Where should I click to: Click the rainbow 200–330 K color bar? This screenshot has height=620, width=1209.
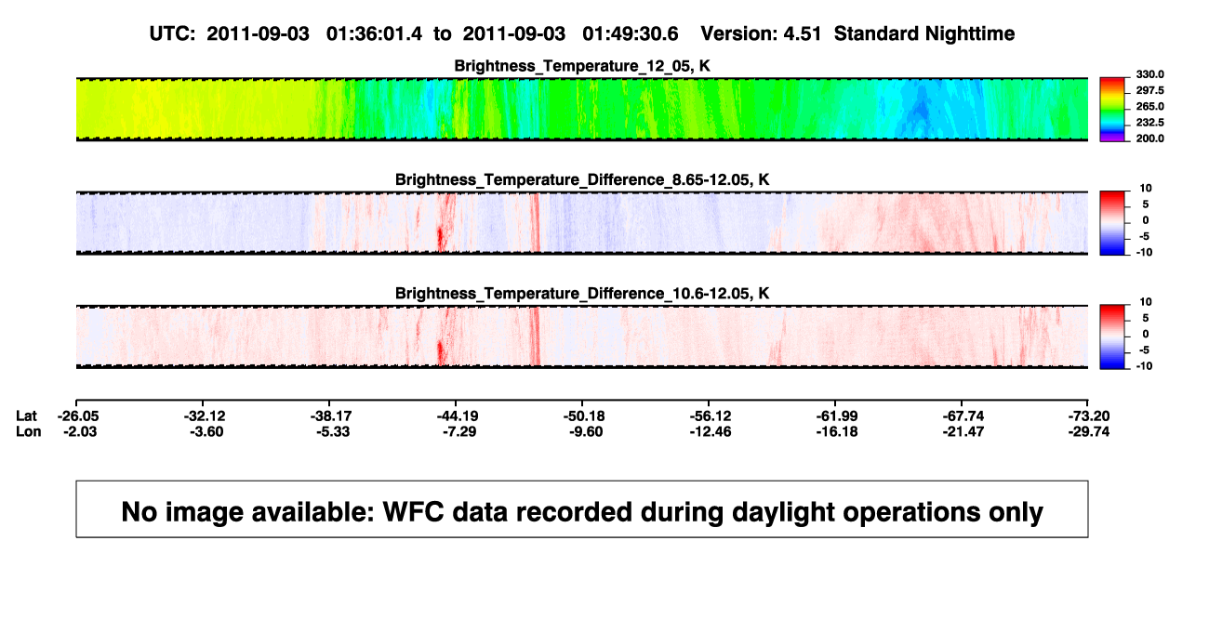pyautogui.click(x=1112, y=109)
